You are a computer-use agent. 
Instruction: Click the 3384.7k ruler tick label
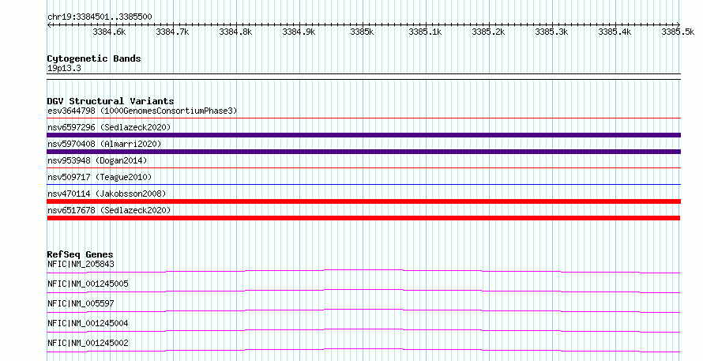pos(172,32)
